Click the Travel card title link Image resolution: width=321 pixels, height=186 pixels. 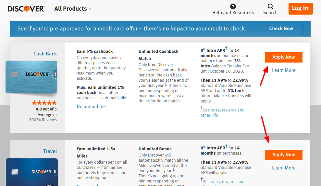pos(50,151)
